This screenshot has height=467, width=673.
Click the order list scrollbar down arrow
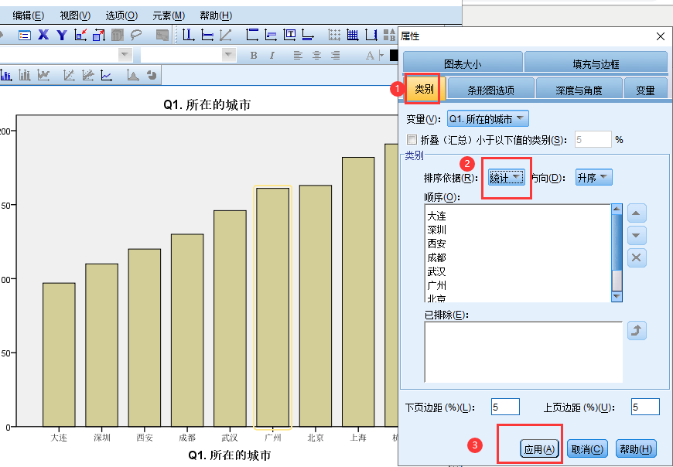617,296
